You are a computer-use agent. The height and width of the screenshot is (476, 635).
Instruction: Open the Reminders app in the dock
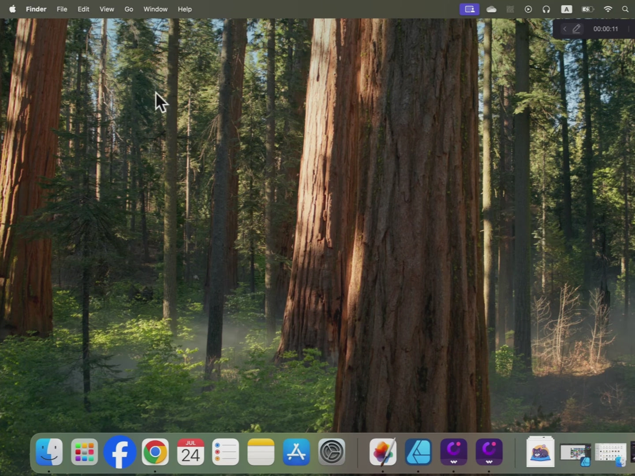pos(225,452)
